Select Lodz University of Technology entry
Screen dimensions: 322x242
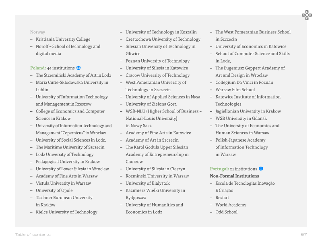coord(65,154)
